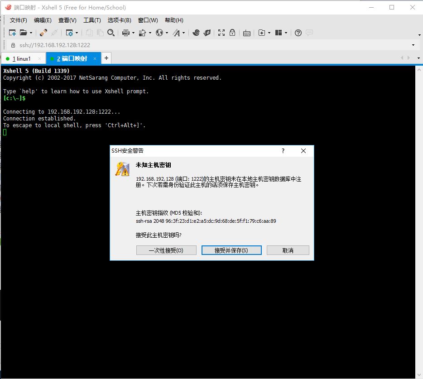The height and width of the screenshot is (379, 423).
Task: Open the 编辑(E) menu
Action: [x=43, y=20]
